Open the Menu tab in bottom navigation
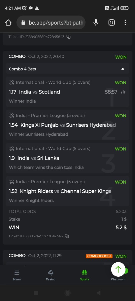 tap(17, 275)
